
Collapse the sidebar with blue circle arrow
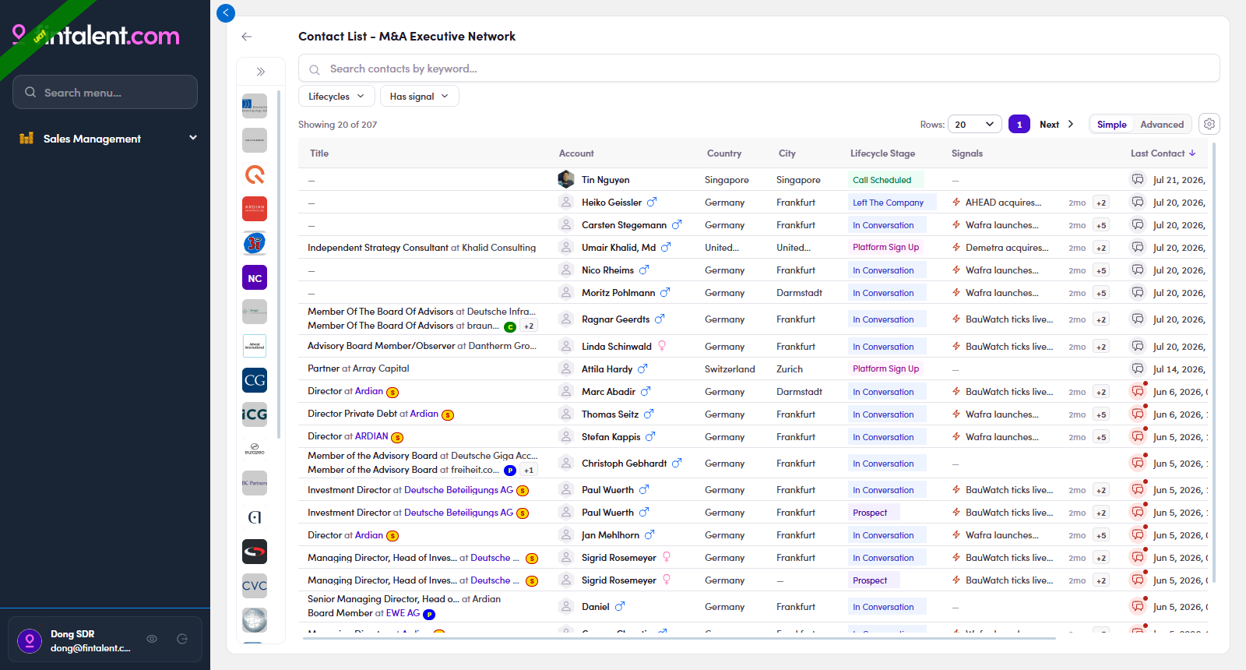pos(226,12)
